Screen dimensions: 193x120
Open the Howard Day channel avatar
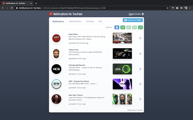coord(56,53)
